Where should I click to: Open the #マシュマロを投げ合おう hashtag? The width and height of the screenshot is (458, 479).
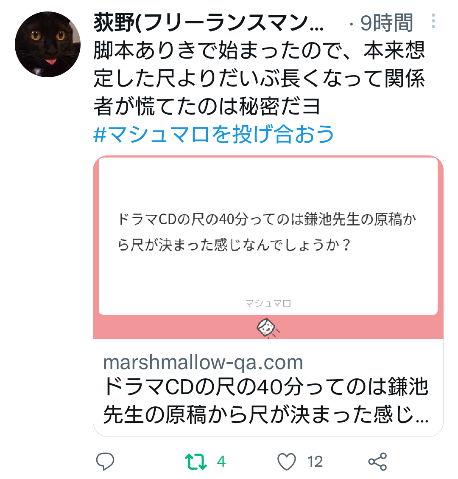pyautogui.click(x=213, y=134)
